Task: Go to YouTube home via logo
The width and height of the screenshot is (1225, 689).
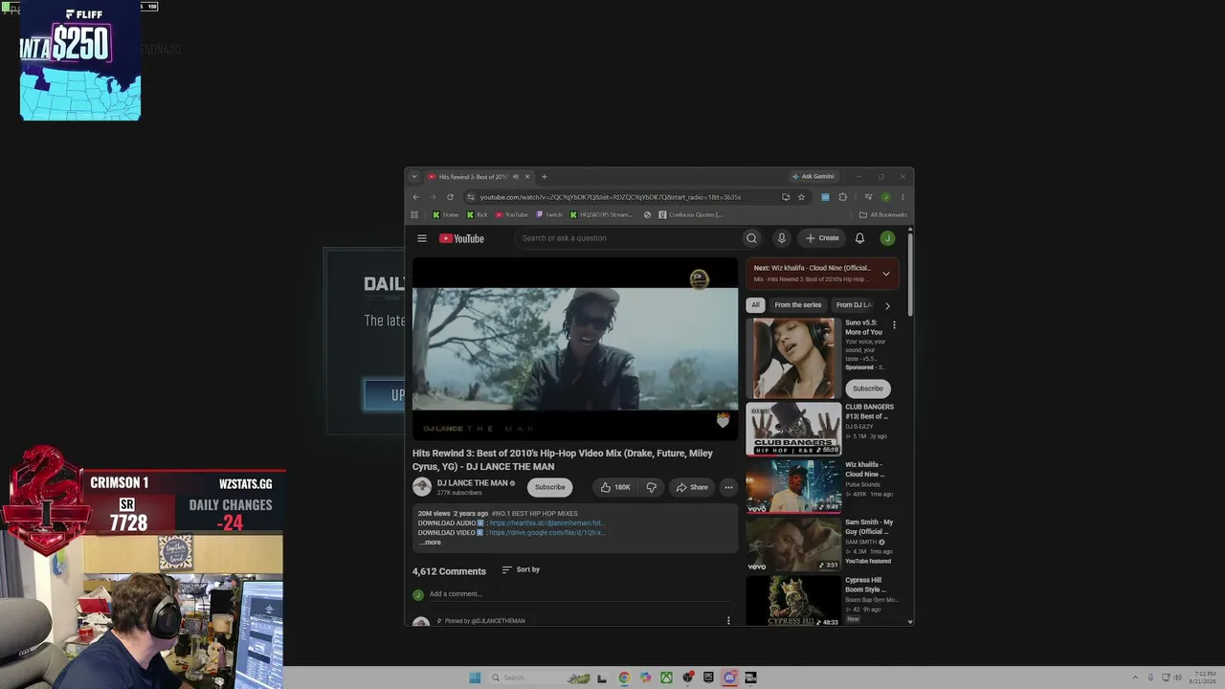Action: click(461, 238)
